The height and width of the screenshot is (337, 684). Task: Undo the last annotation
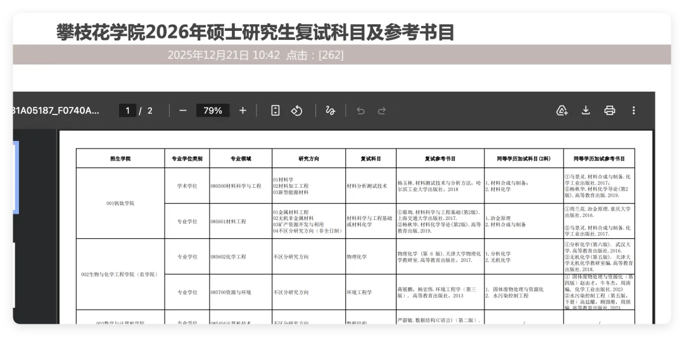click(360, 111)
